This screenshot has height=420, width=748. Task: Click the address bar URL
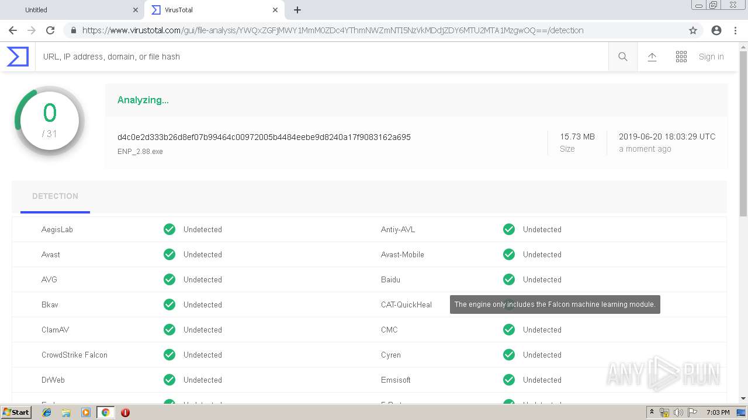[333, 30]
